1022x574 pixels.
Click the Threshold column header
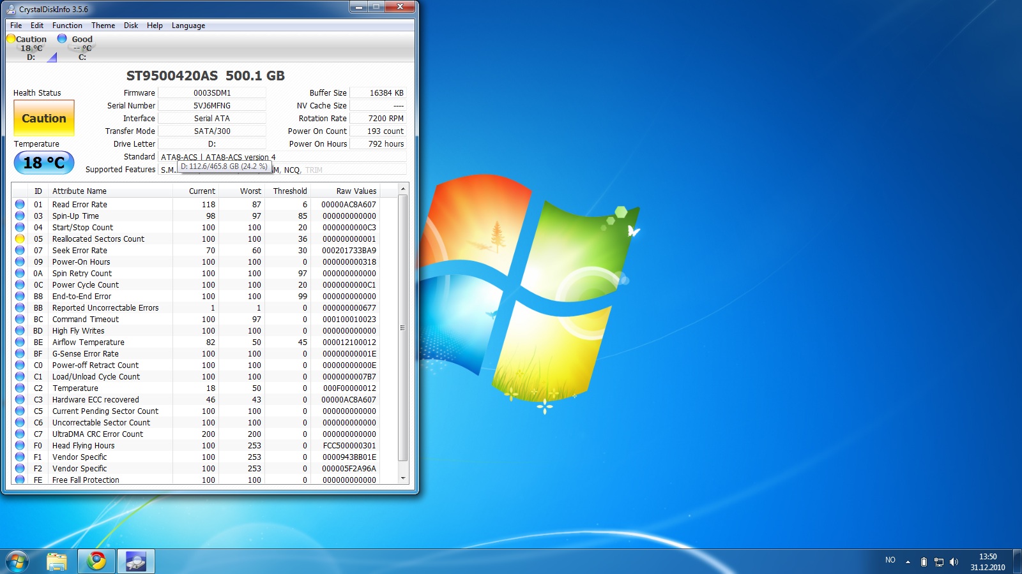click(288, 191)
